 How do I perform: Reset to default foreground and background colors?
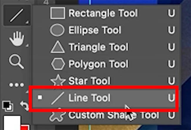[8, 106]
